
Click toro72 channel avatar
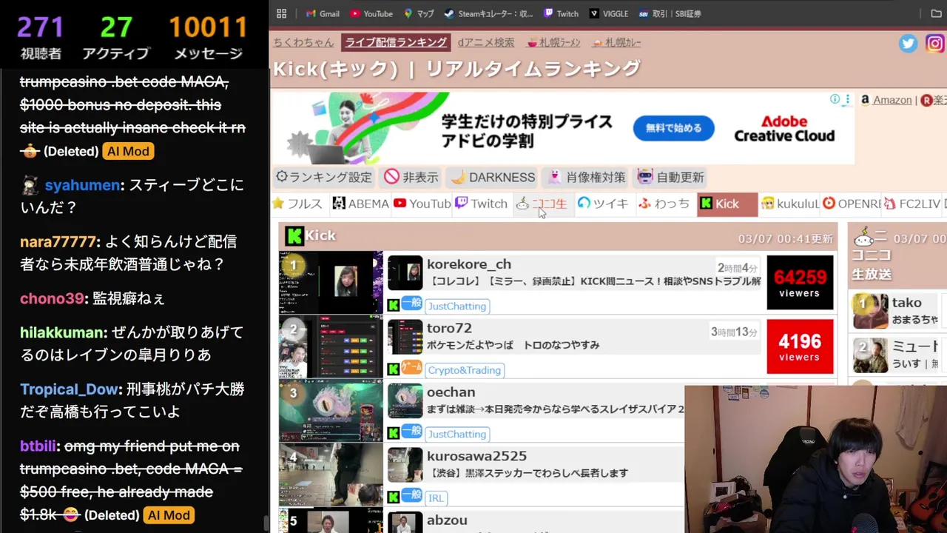pyautogui.click(x=405, y=337)
